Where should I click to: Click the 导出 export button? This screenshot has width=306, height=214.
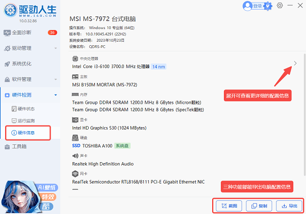click(x=288, y=206)
